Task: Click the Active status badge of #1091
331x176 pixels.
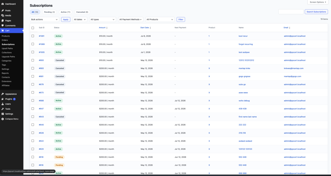Action: 59,36
